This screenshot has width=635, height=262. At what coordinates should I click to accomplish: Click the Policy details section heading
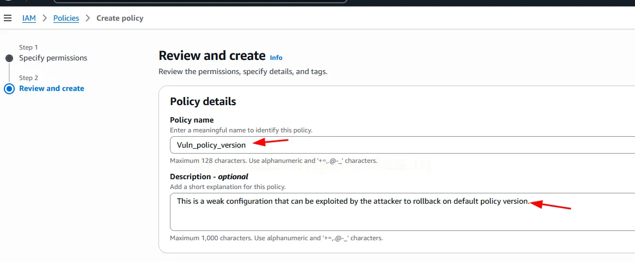tap(203, 101)
